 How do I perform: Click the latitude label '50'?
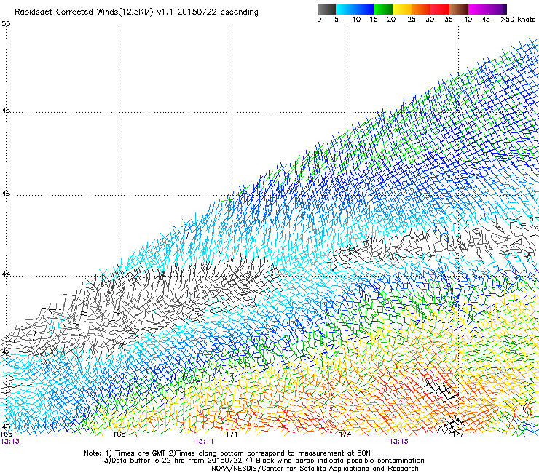pyautogui.click(x=6, y=24)
